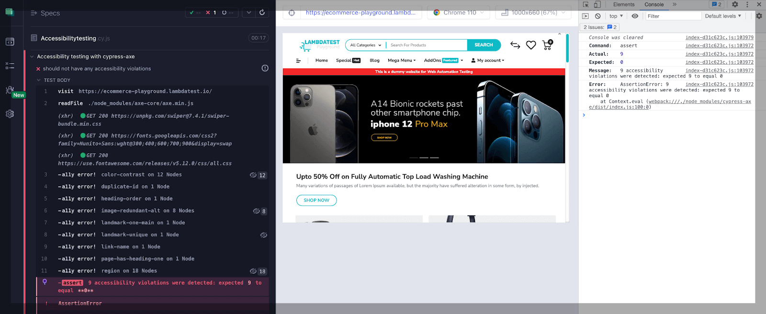
Task: Select the heading-order a11y error row
Action: 152,199
